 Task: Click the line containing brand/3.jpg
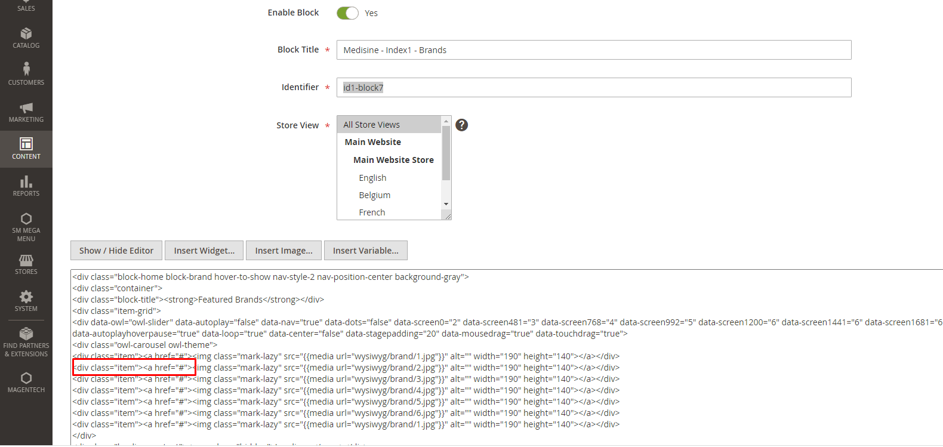pyautogui.click(x=346, y=379)
